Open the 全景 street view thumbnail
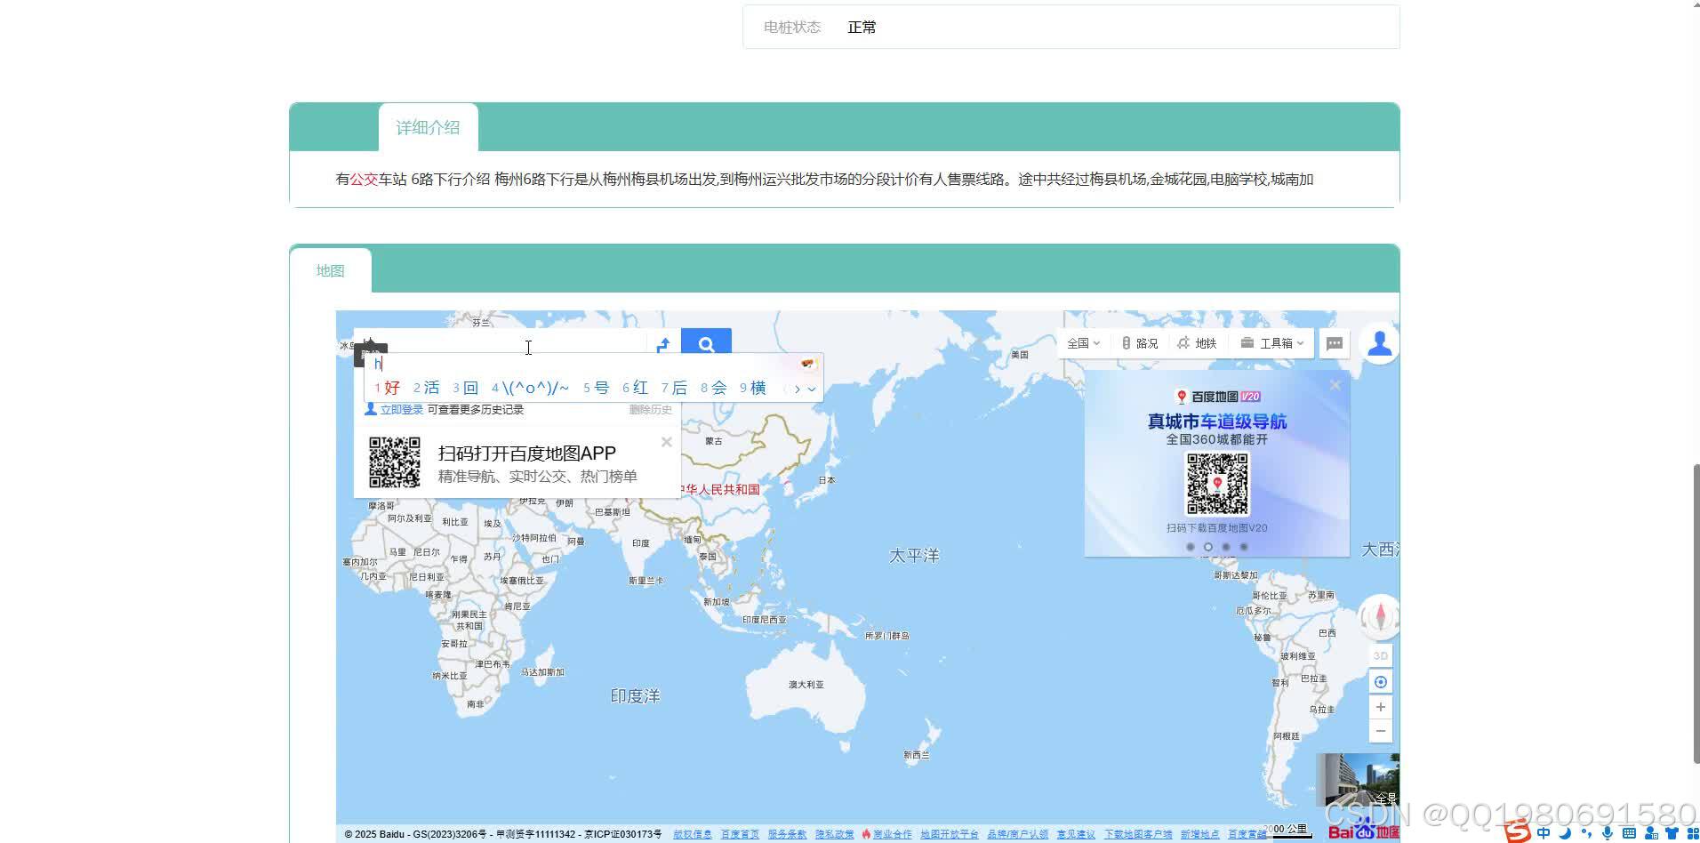Image resolution: width=1700 pixels, height=843 pixels. (x=1357, y=781)
